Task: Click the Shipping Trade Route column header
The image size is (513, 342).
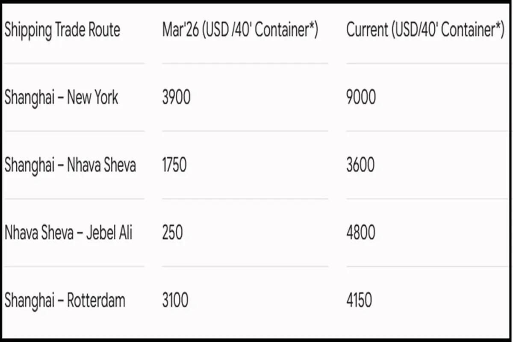Action: (62, 30)
